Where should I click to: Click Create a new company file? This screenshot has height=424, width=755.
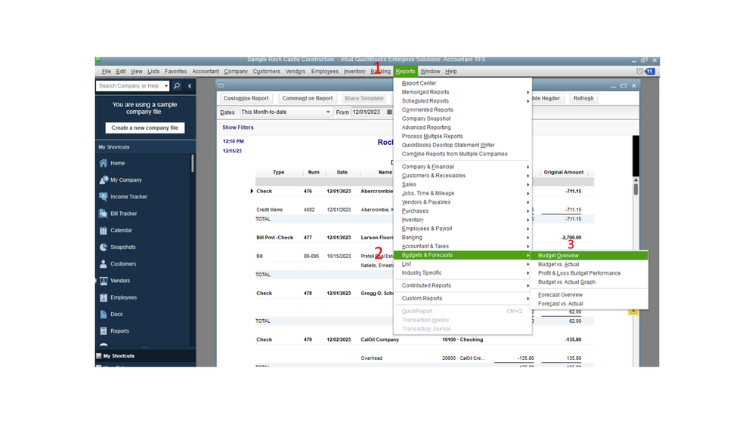click(x=144, y=128)
